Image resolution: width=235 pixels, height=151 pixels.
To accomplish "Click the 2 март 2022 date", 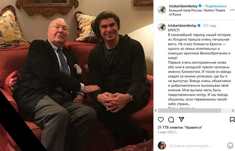I will tap(167, 132).
